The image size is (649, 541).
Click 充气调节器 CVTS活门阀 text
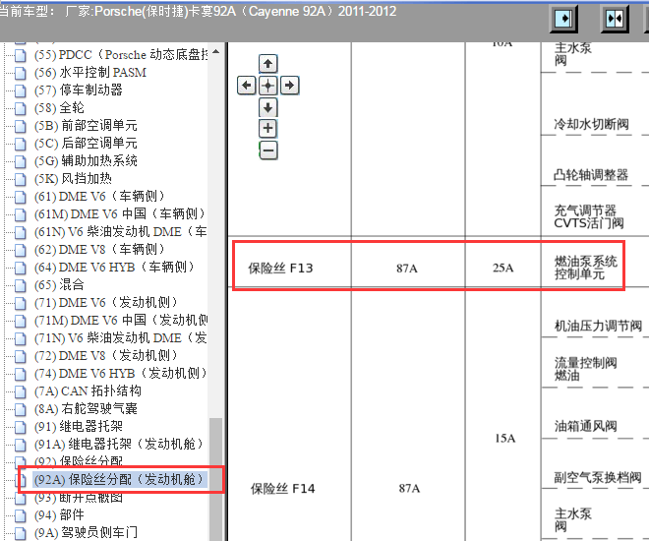pos(589,217)
